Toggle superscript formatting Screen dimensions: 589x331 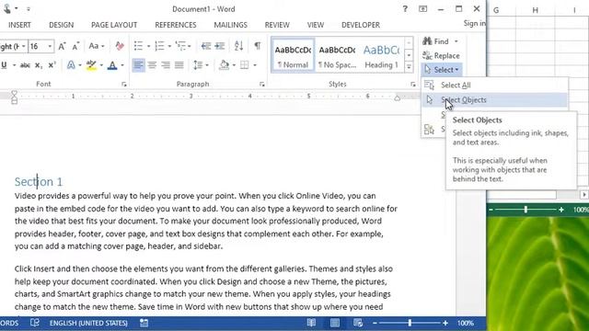[52, 65]
